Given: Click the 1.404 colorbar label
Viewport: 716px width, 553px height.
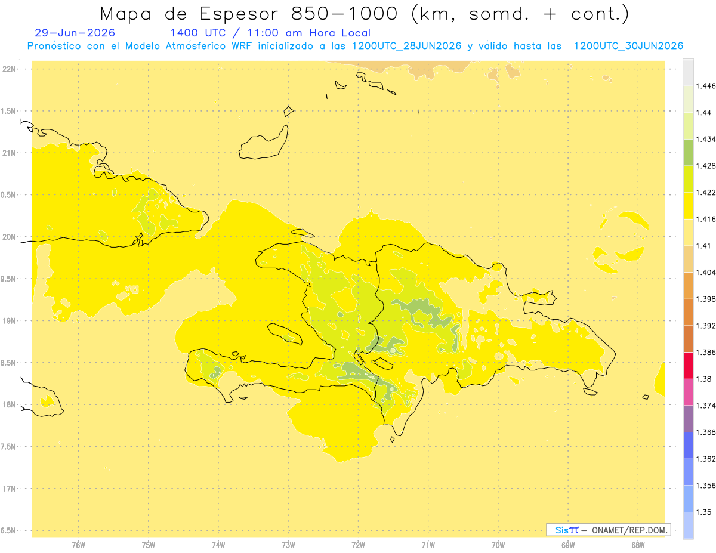Looking at the screenshot, I should coord(705,272).
